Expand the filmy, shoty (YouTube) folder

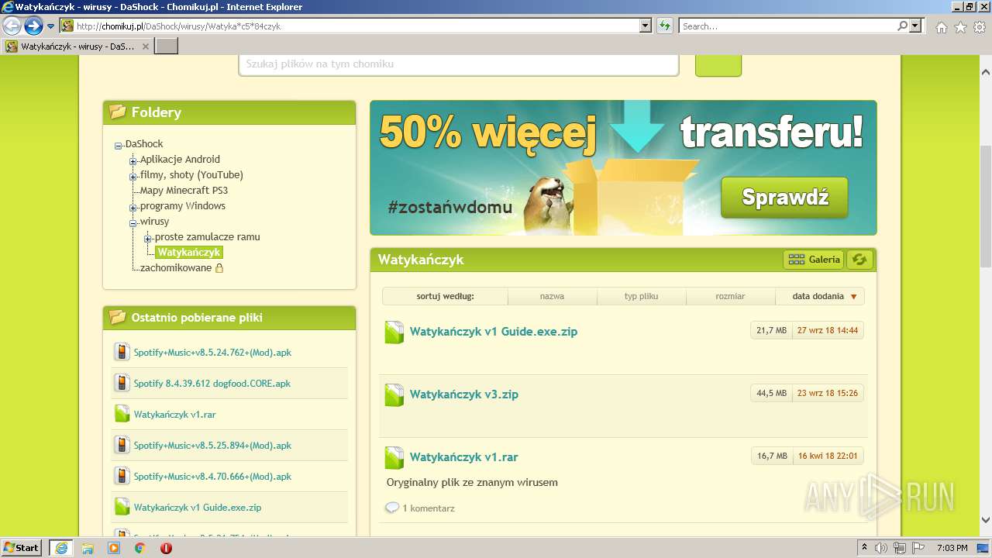133,176
